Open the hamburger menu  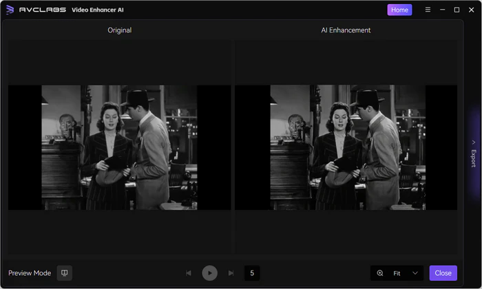[428, 10]
